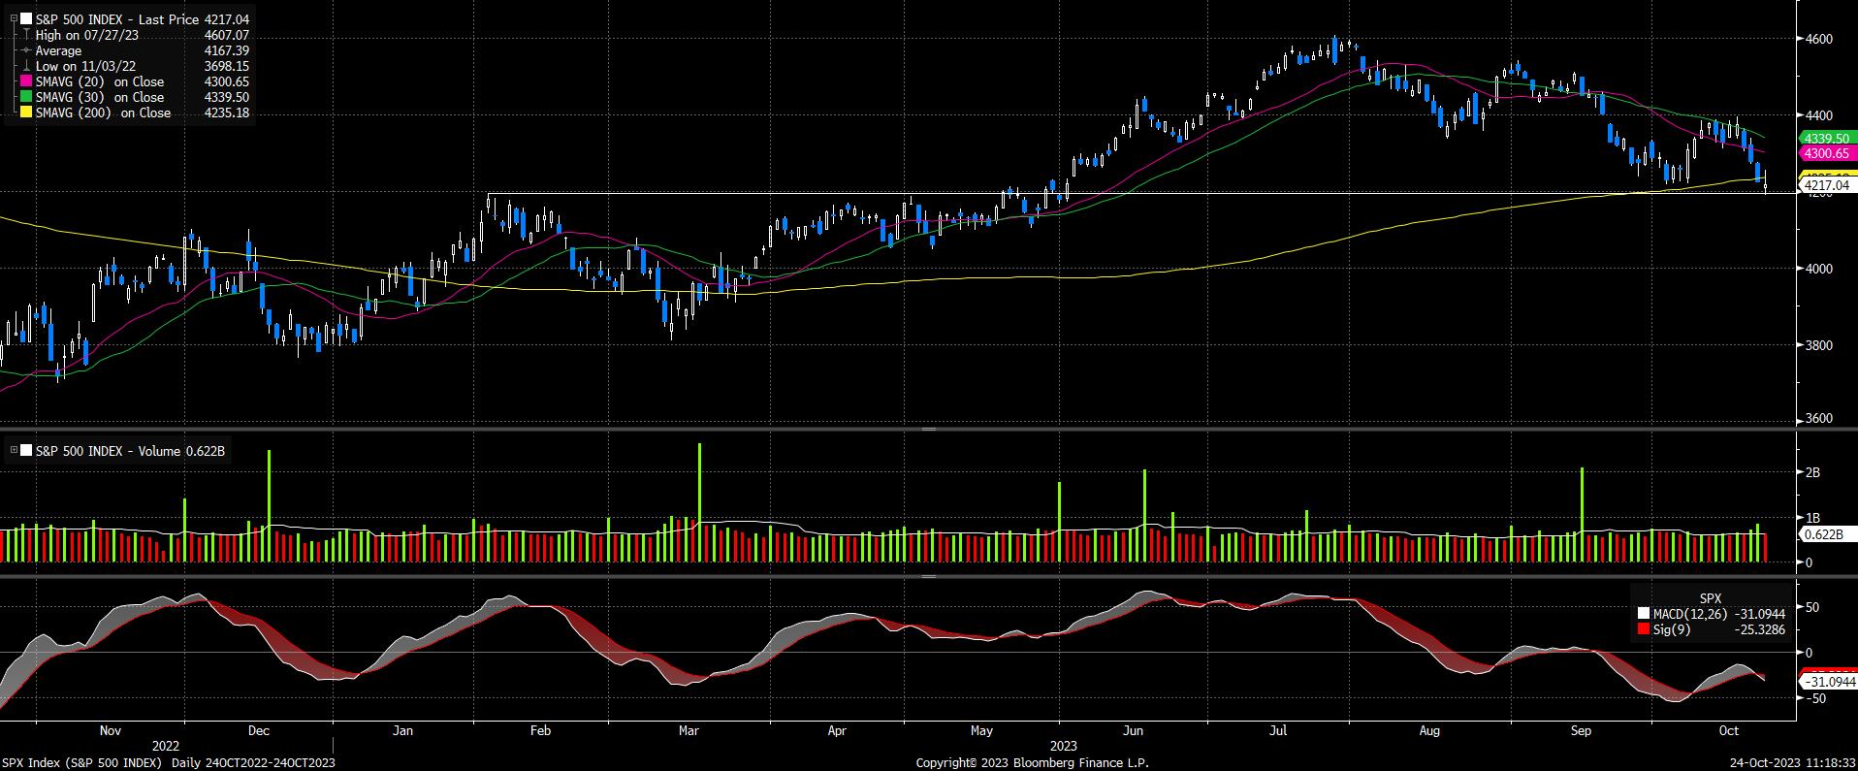This screenshot has height=771, width=1858.
Task: Open the yellow SMAVG (200) color swatch
Action: pos(26,112)
